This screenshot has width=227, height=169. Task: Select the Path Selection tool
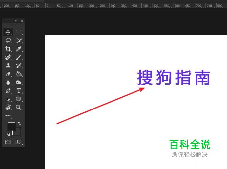pyautogui.click(x=8, y=99)
